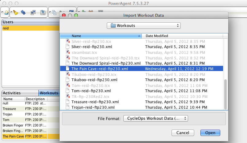Image resolution: width=247 pixels, height=143 pixels.
Task: Click the tcx icon beside steamboat.tcx
Action: click(68, 52)
